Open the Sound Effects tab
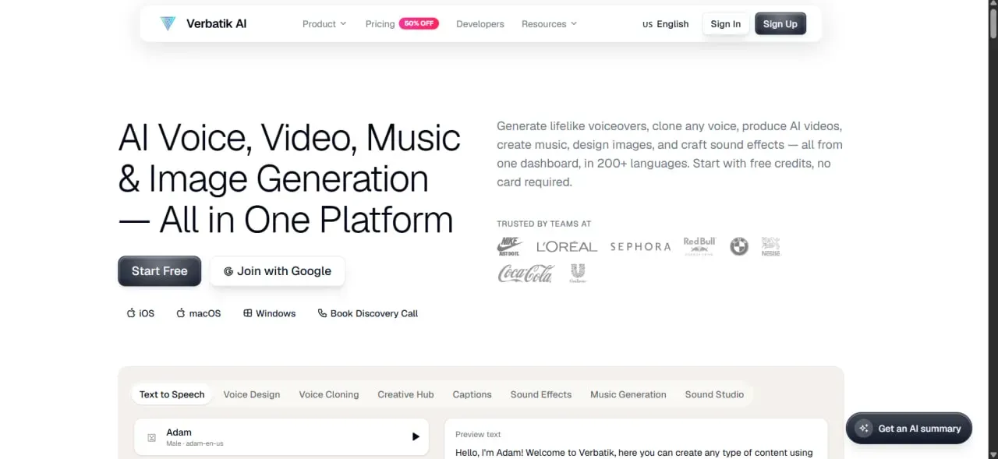 [x=541, y=394]
